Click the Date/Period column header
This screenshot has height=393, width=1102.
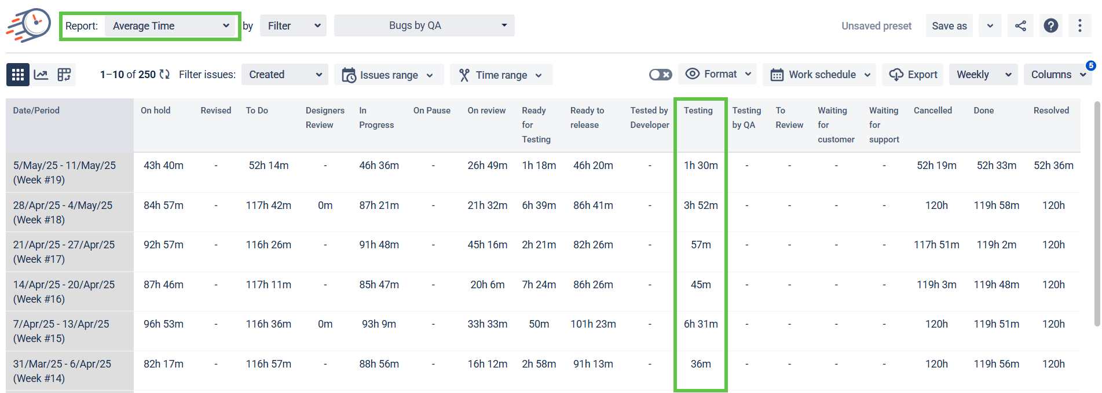click(x=36, y=111)
